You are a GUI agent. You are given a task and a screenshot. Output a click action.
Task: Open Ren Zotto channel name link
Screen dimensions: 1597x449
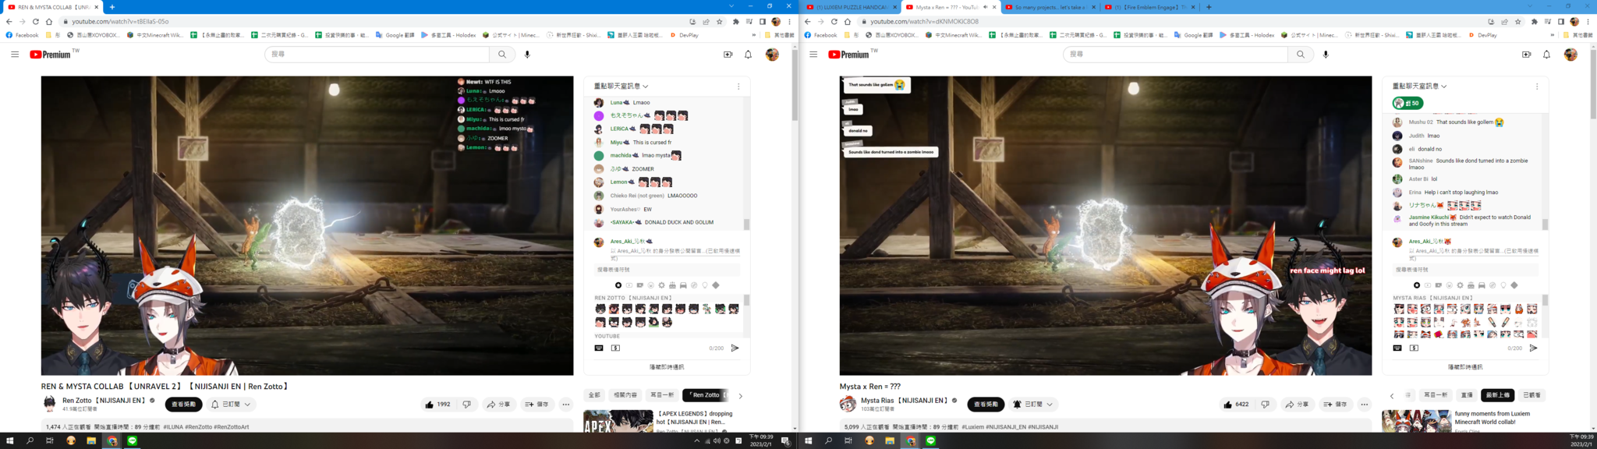point(104,401)
